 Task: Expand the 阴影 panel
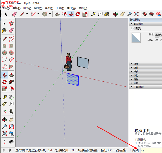coord(146,79)
